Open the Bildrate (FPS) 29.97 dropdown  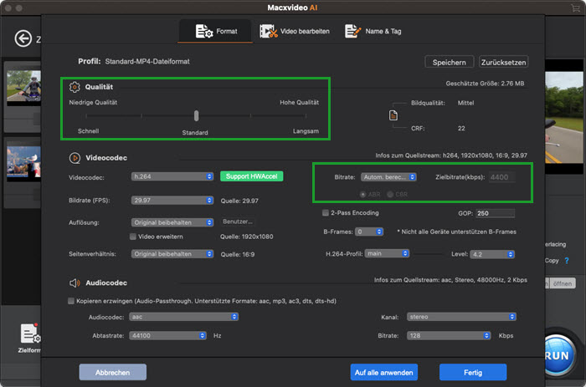click(x=172, y=201)
